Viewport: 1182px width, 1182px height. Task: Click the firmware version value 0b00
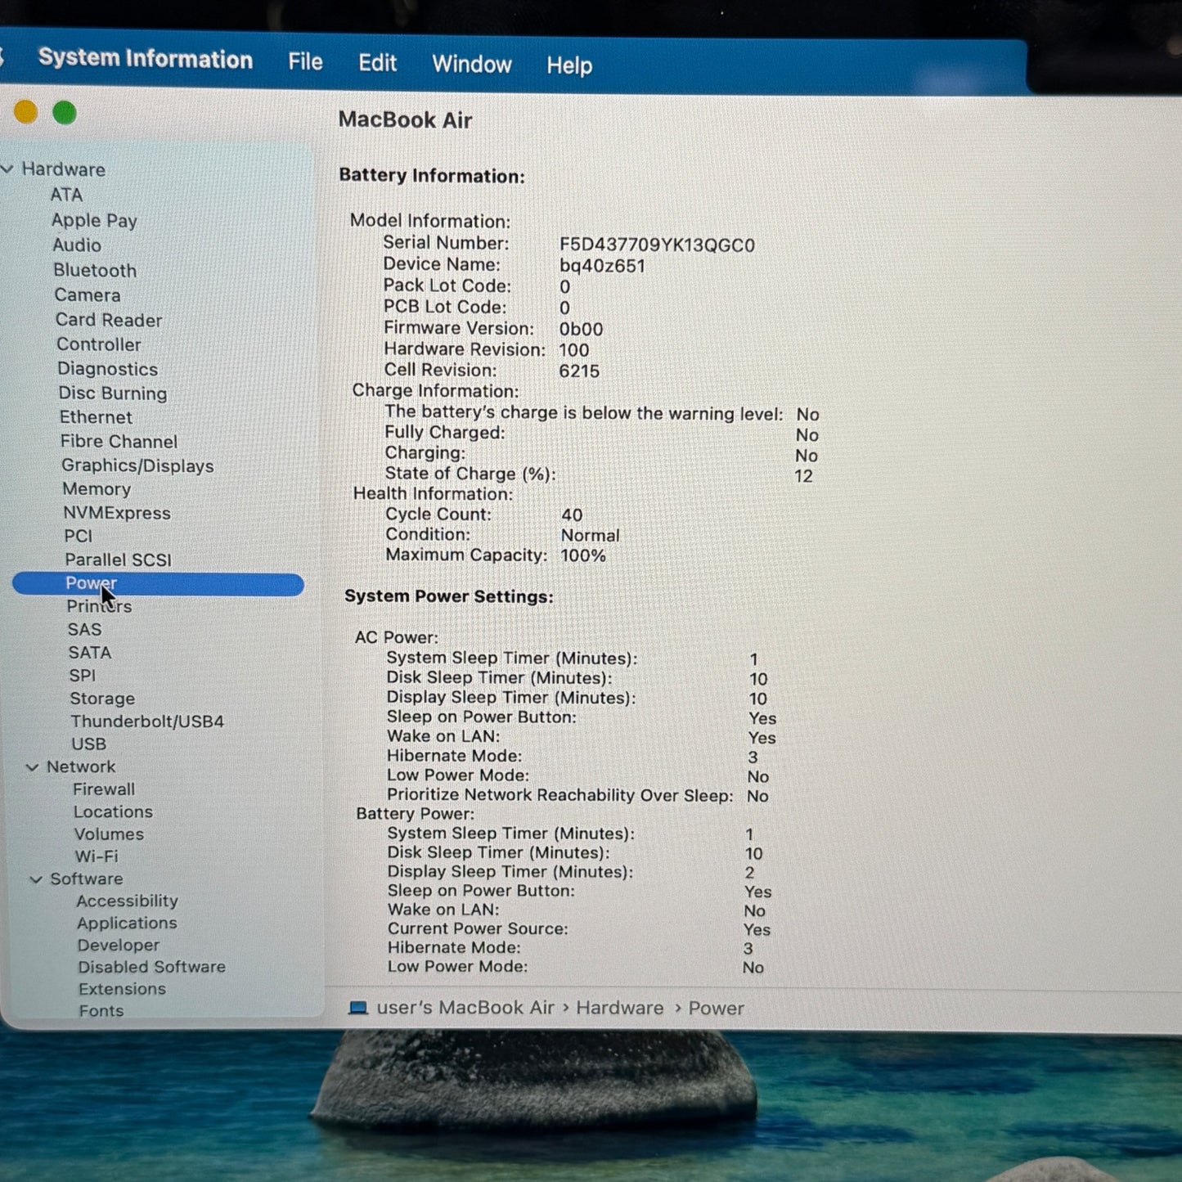pyautogui.click(x=581, y=330)
